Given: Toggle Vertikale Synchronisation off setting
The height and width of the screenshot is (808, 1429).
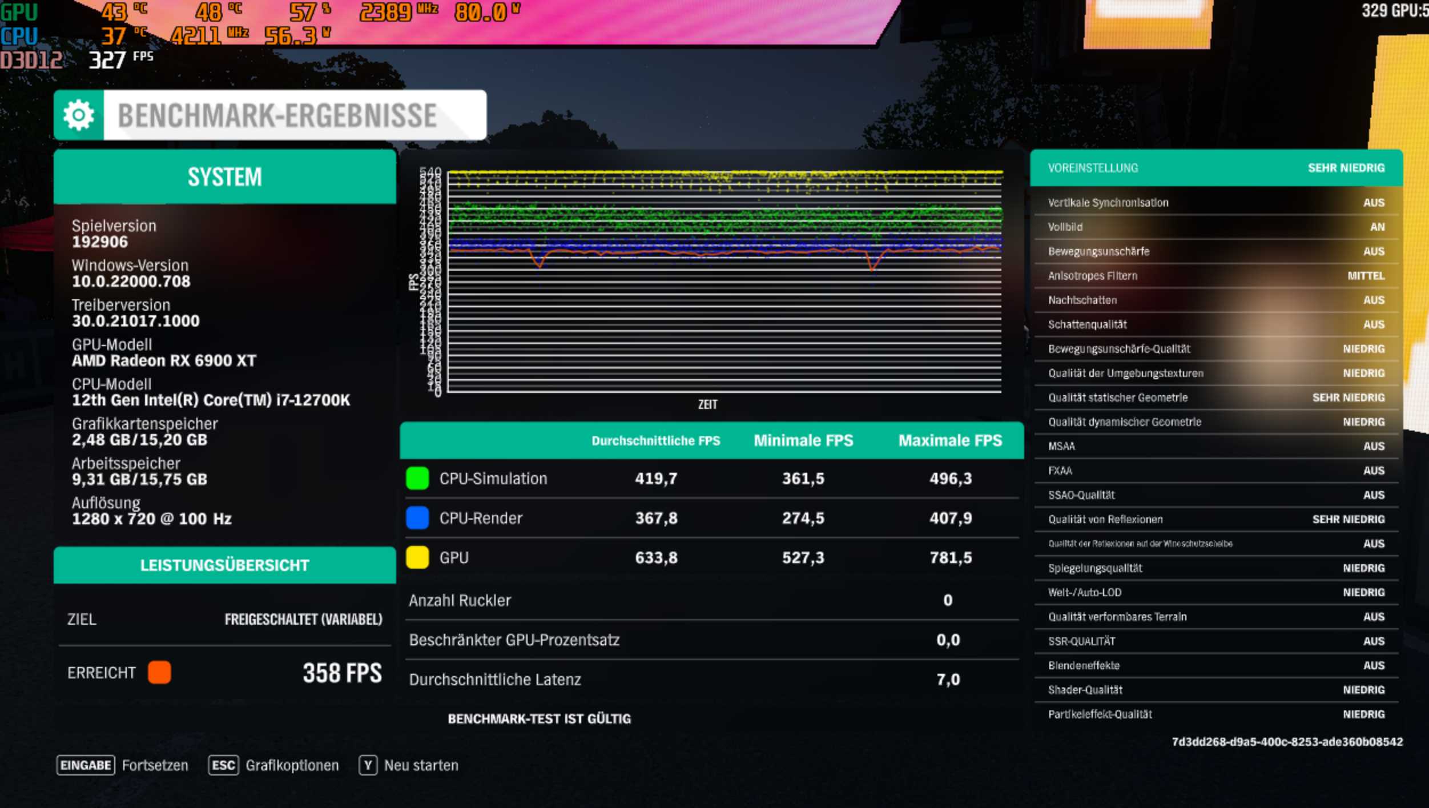Looking at the screenshot, I should click(1216, 202).
